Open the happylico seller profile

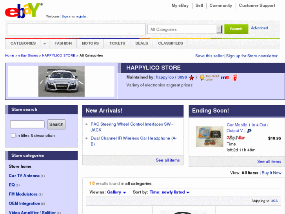point(165,77)
